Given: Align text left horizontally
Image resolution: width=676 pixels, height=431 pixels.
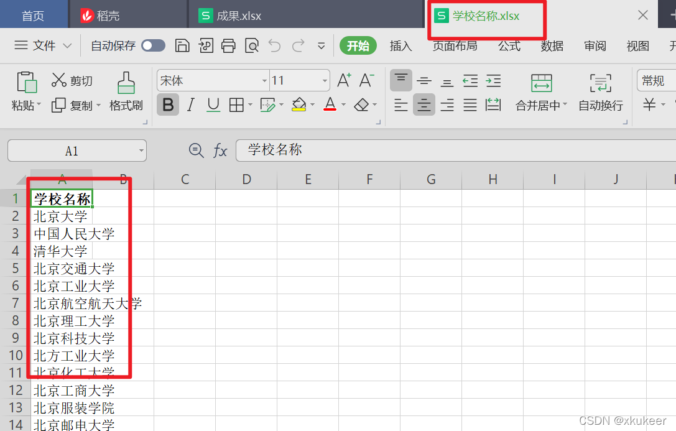Looking at the screenshot, I should (x=401, y=104).
